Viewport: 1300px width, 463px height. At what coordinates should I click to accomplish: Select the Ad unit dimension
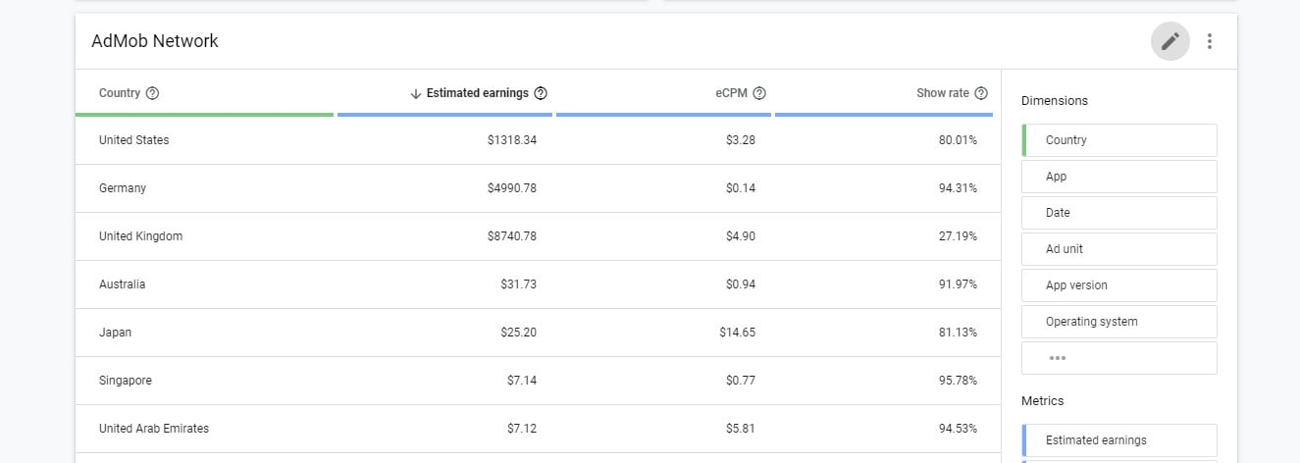tap(1119, 249)
